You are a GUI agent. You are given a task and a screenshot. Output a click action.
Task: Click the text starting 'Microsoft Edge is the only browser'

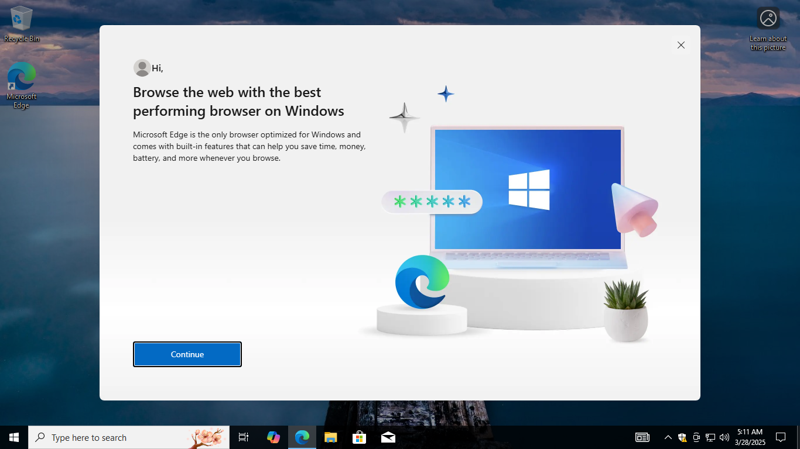click(249, 146)
